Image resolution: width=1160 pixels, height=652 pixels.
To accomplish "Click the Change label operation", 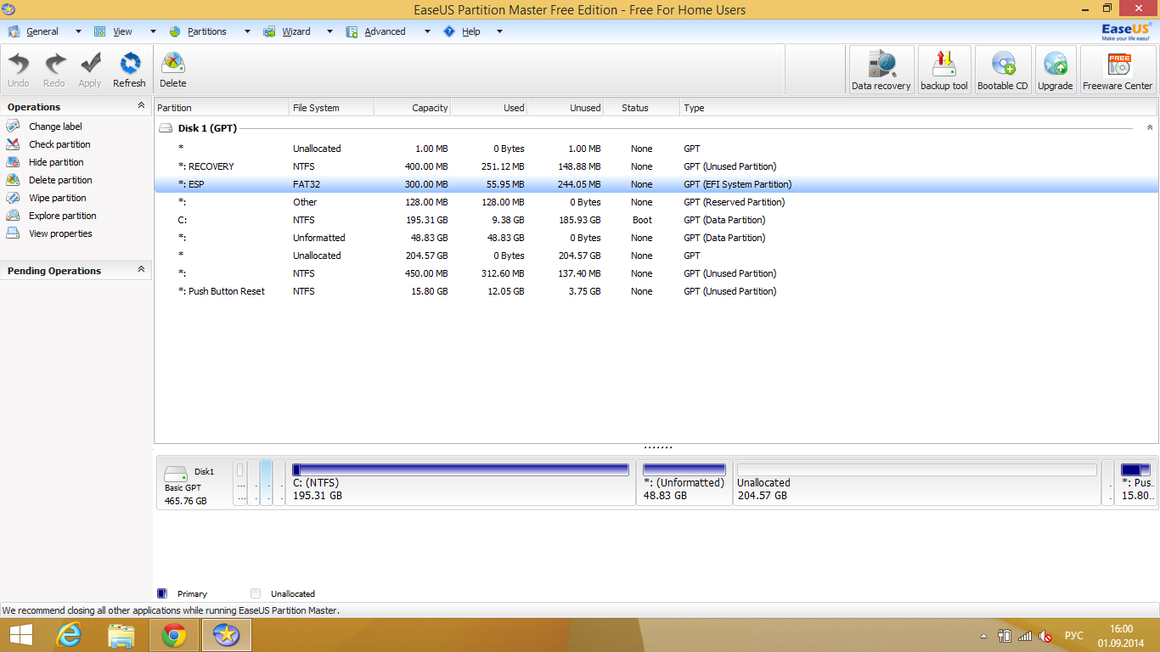I will [x=55, y=126].
